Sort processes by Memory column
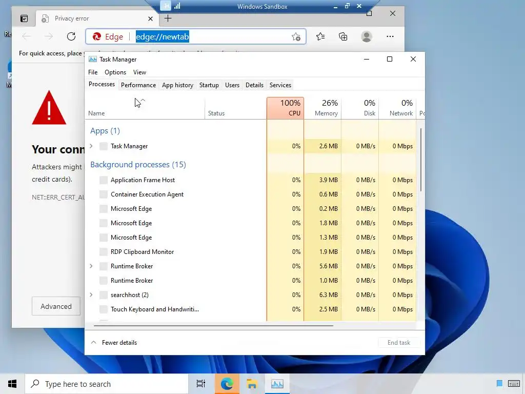Image resolution: width=525 pixels, height=394 pixels. (x=322, y=108)
